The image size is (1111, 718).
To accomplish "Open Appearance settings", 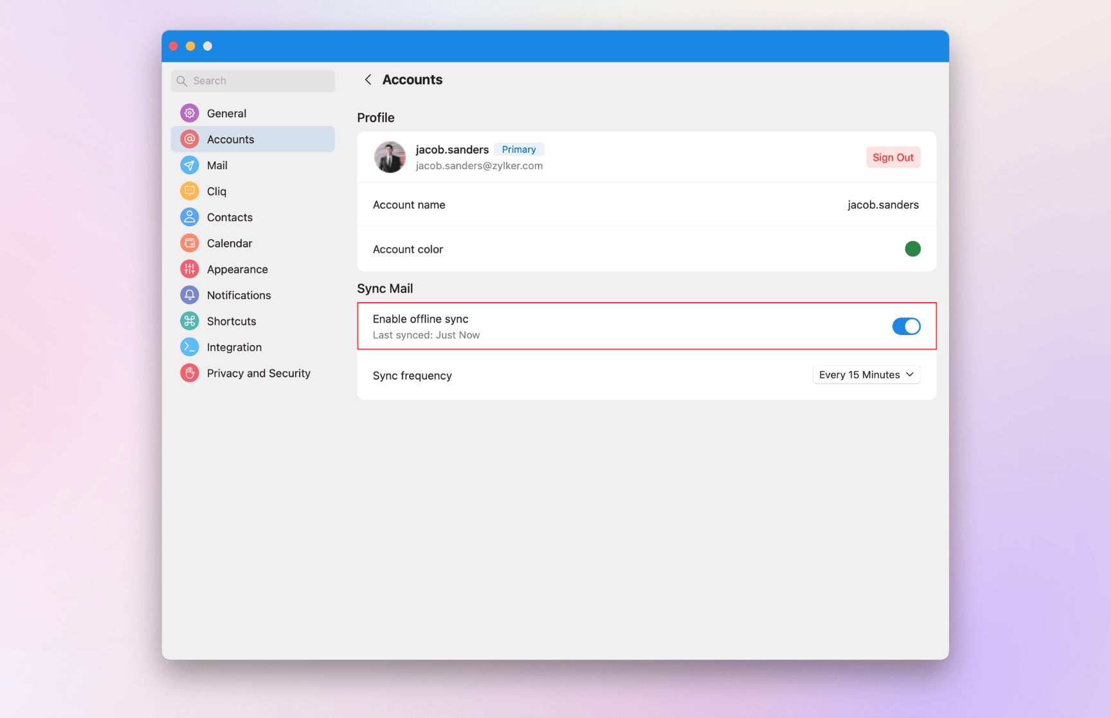I will 253,269.
